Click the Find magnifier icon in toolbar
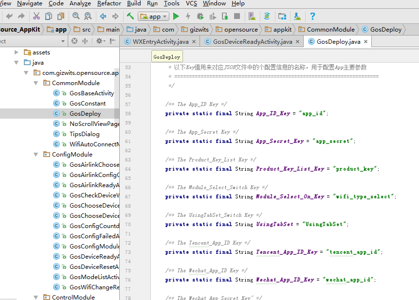 point(76,17)
